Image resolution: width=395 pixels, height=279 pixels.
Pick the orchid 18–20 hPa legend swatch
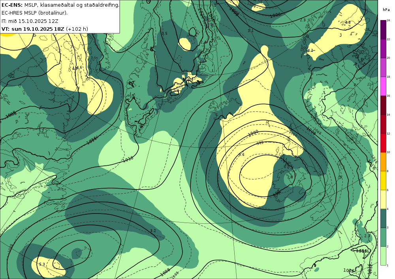[x=383, y=67]
